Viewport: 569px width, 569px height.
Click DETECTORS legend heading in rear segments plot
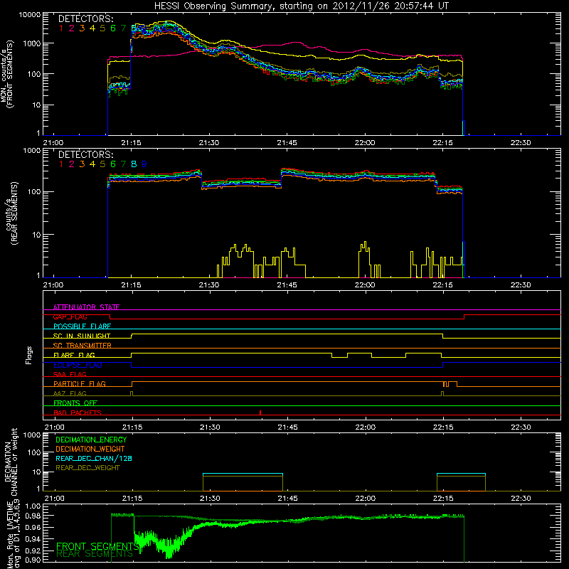85,155
